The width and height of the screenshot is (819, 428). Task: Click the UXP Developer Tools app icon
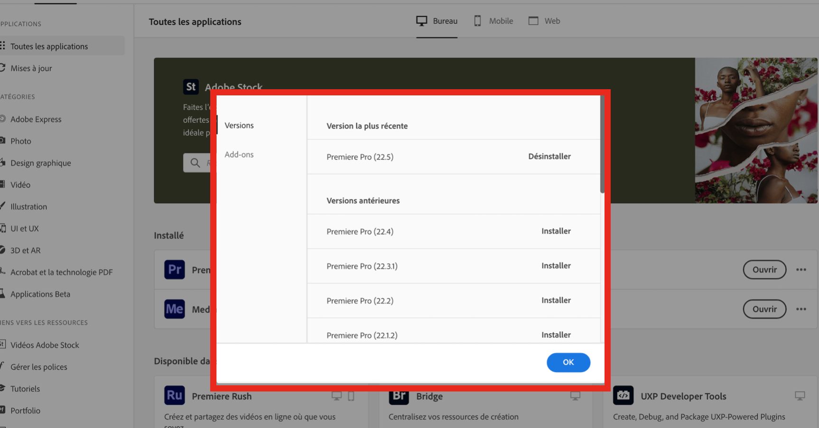pyautogui.click(x=623, y=395)
